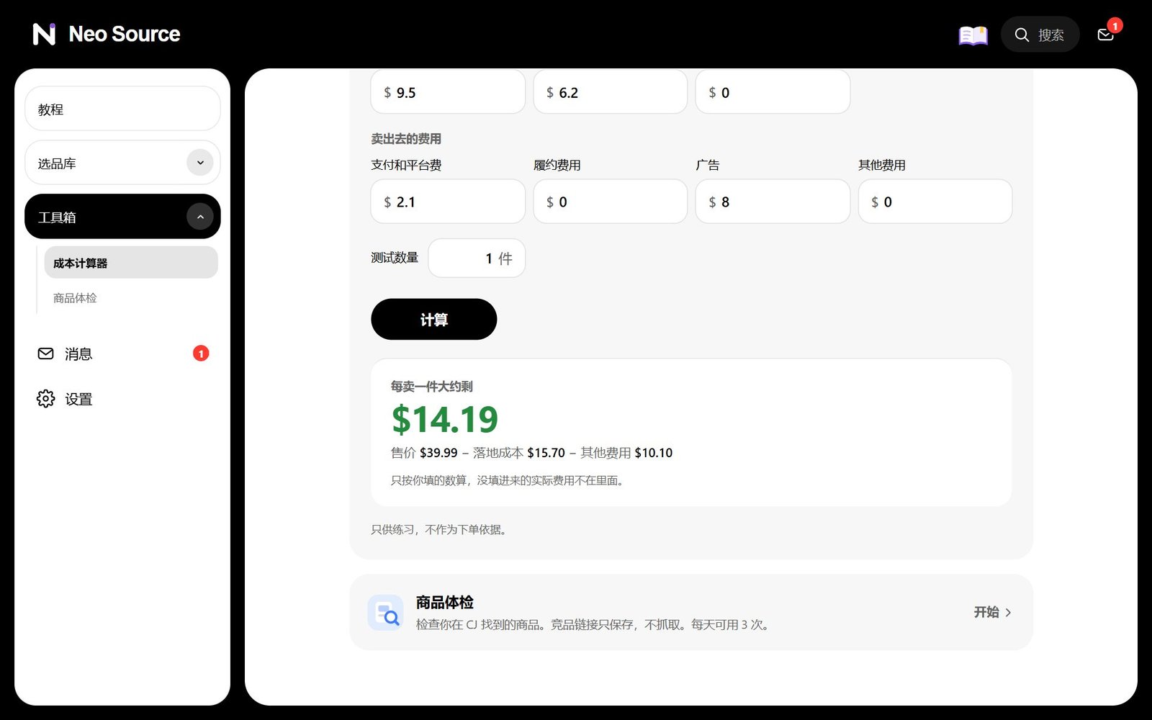
Task: Open the inbox icon with red badge
Action: point(1106,34)
